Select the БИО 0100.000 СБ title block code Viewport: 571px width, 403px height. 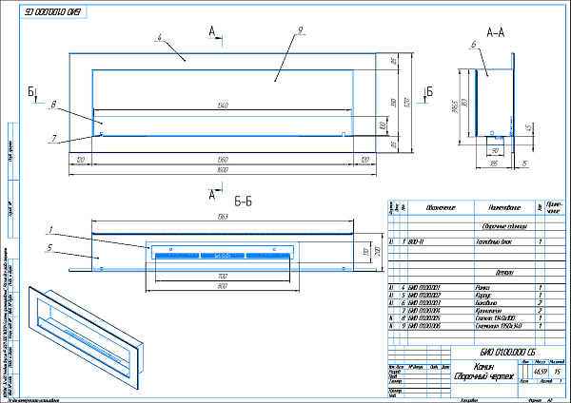(x=514, y=351)
